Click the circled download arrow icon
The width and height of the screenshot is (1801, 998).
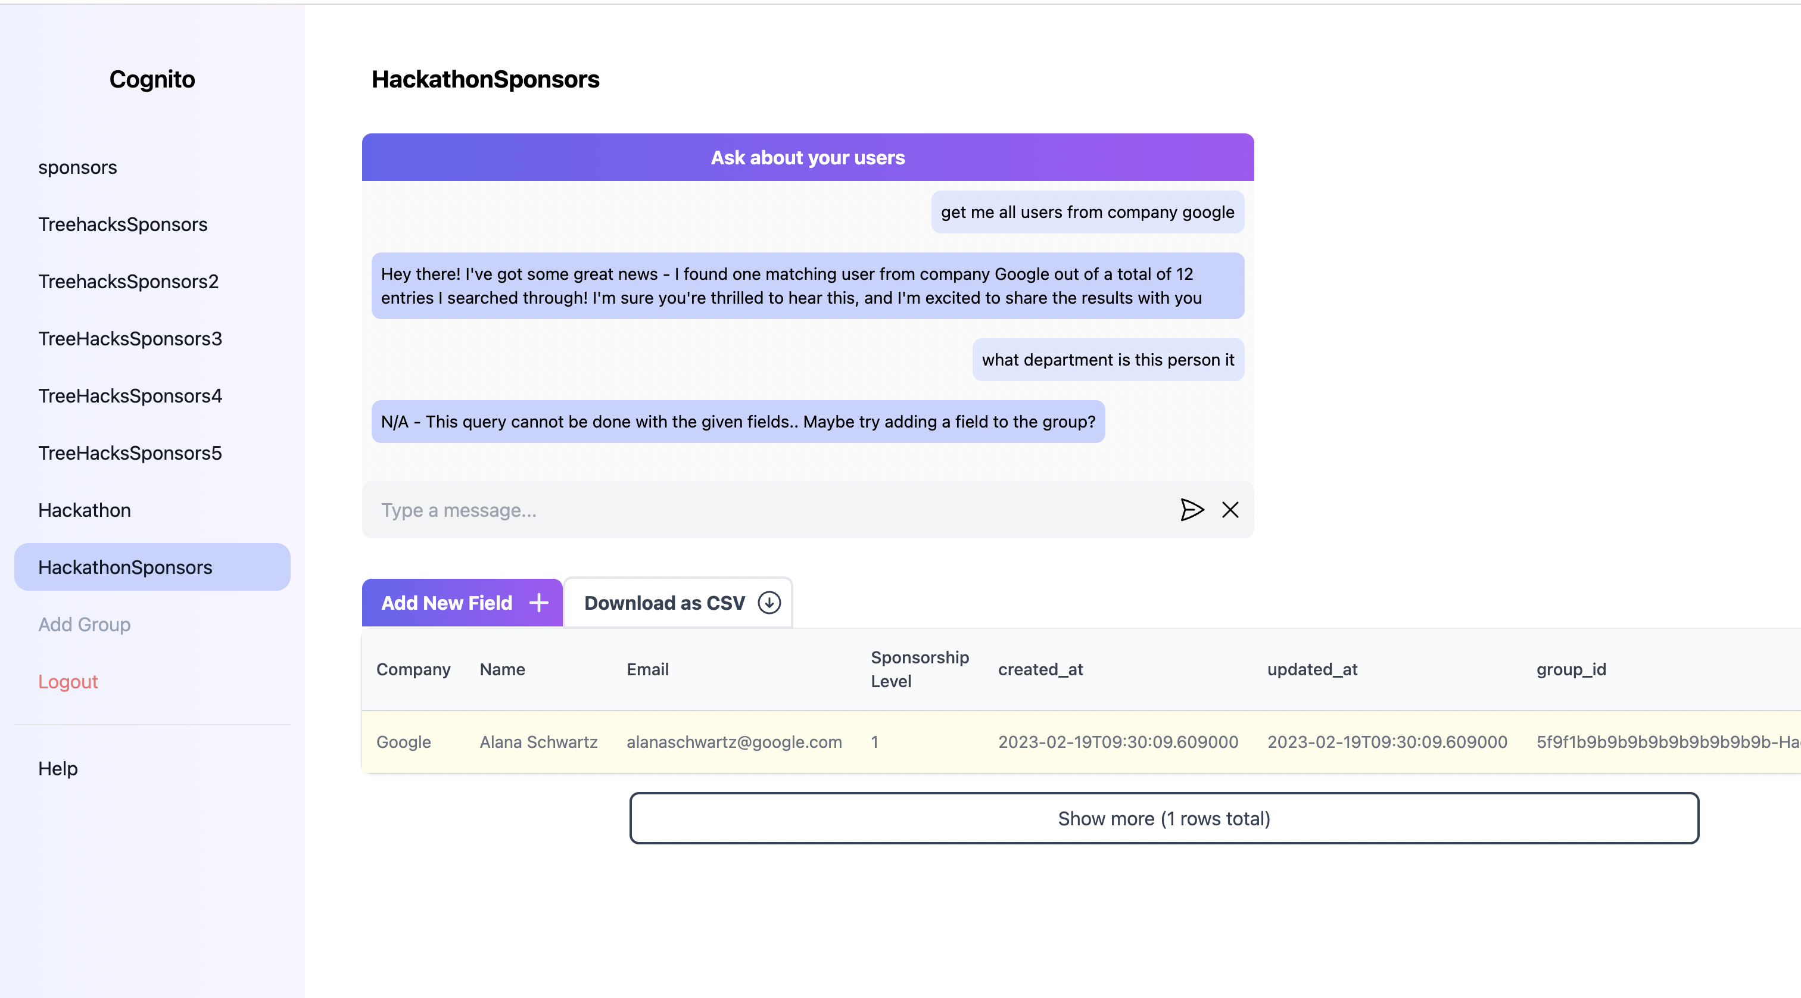click(769, 603)
